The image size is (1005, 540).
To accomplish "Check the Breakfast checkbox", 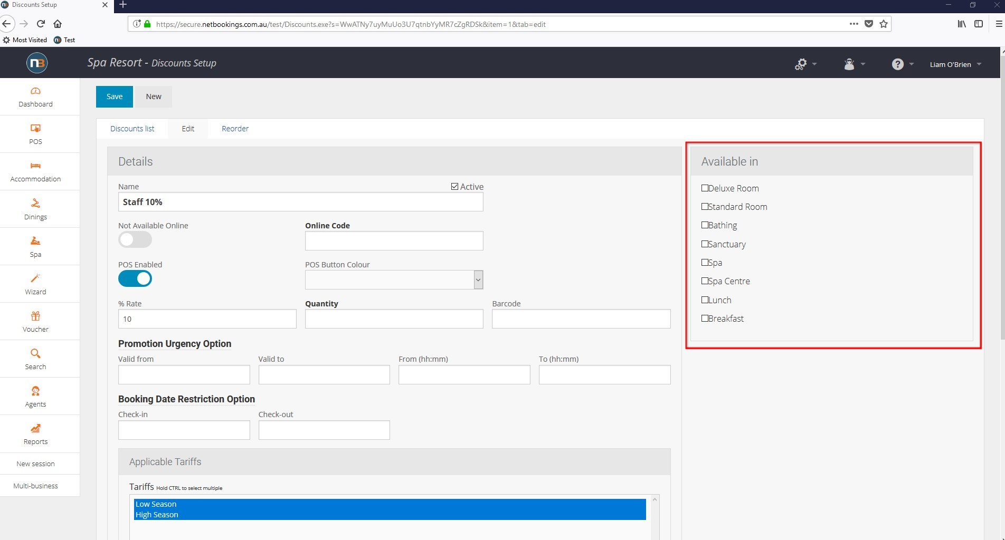I will pyautogui.click(x=705, y=318).
